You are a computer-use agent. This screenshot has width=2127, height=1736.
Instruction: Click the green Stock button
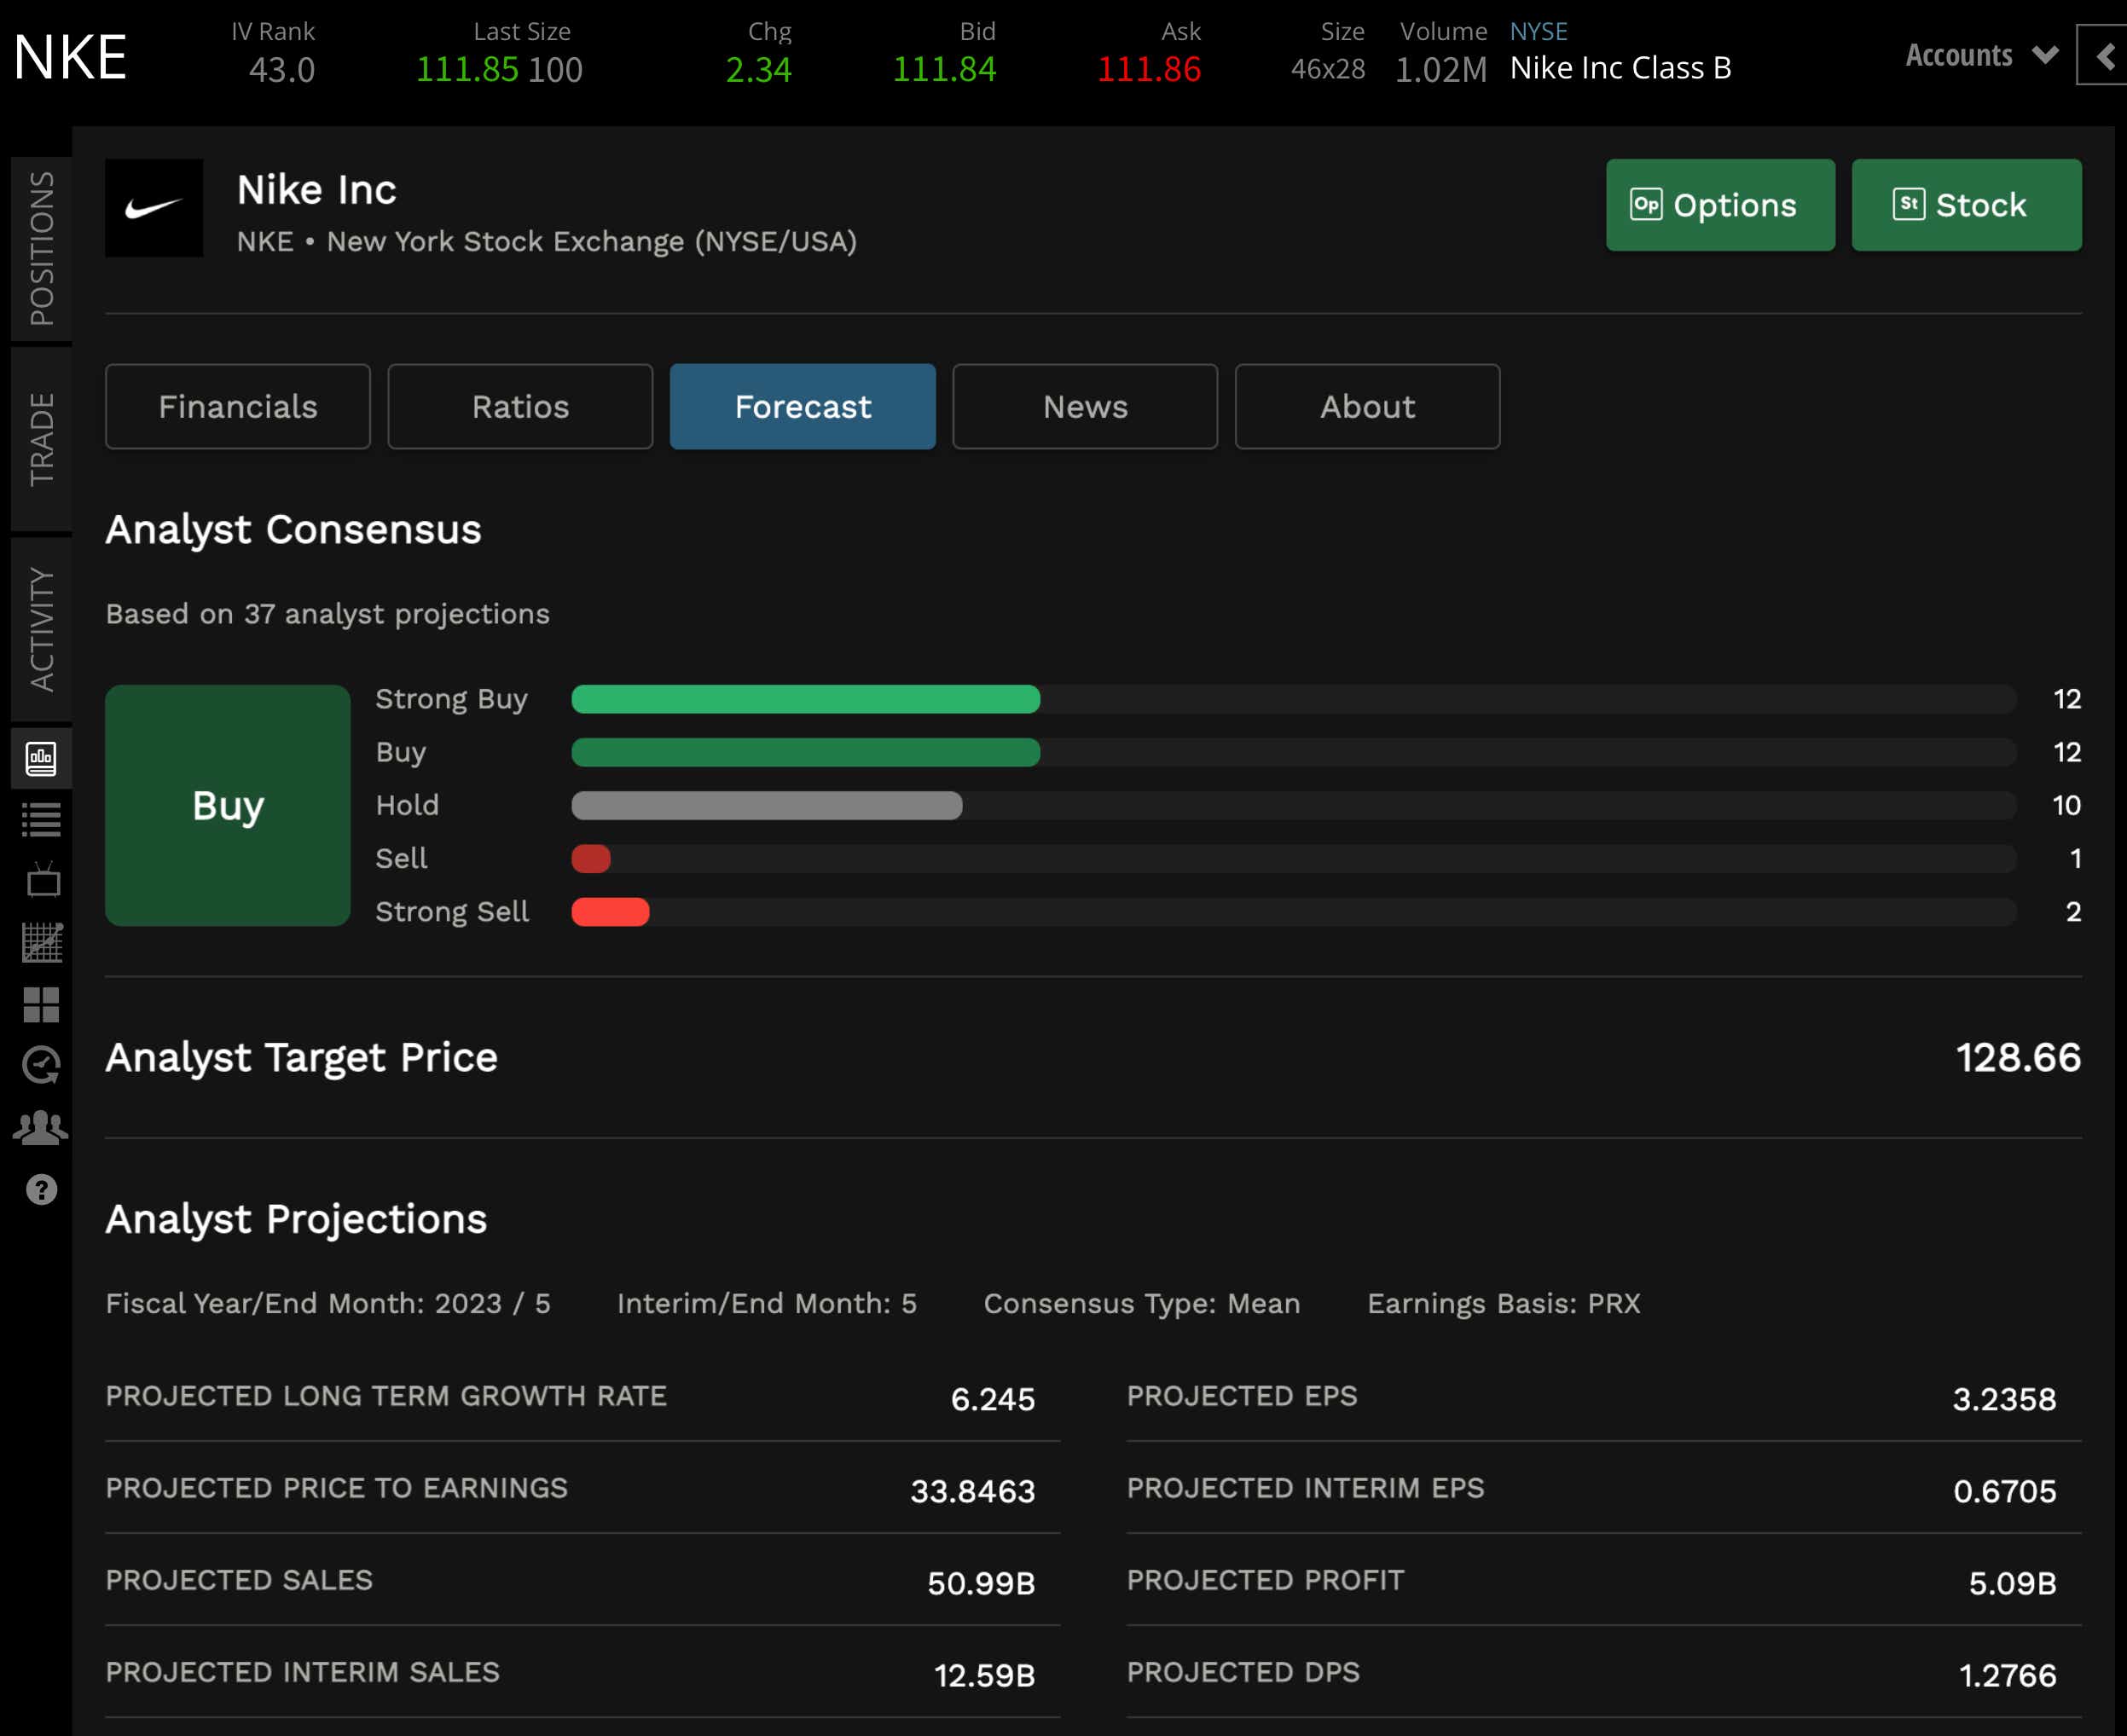(x=1966, y=205)
